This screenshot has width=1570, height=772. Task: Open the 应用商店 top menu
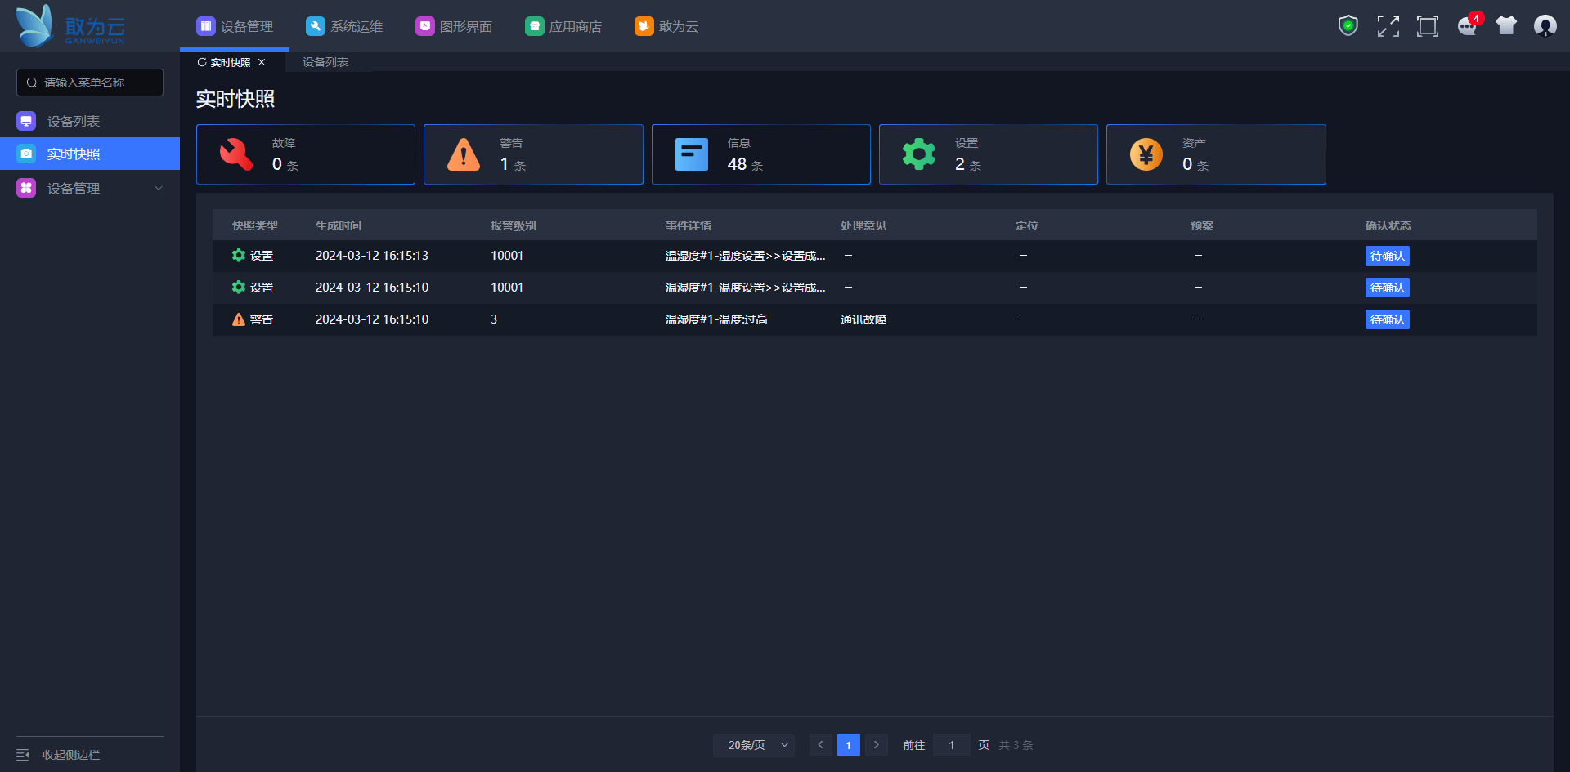tap(563, 26)
